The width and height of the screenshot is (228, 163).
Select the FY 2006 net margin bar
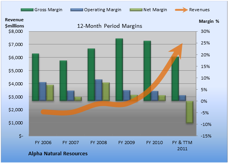coord(50,93)
